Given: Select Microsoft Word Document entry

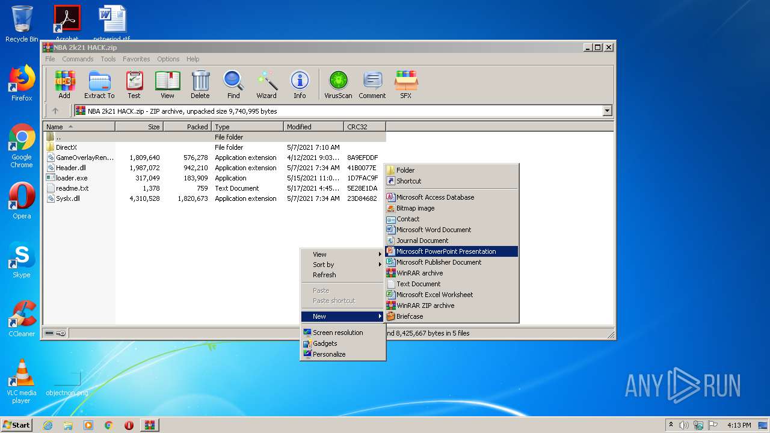Looking at the screenshot, I should tap(452, 230).
